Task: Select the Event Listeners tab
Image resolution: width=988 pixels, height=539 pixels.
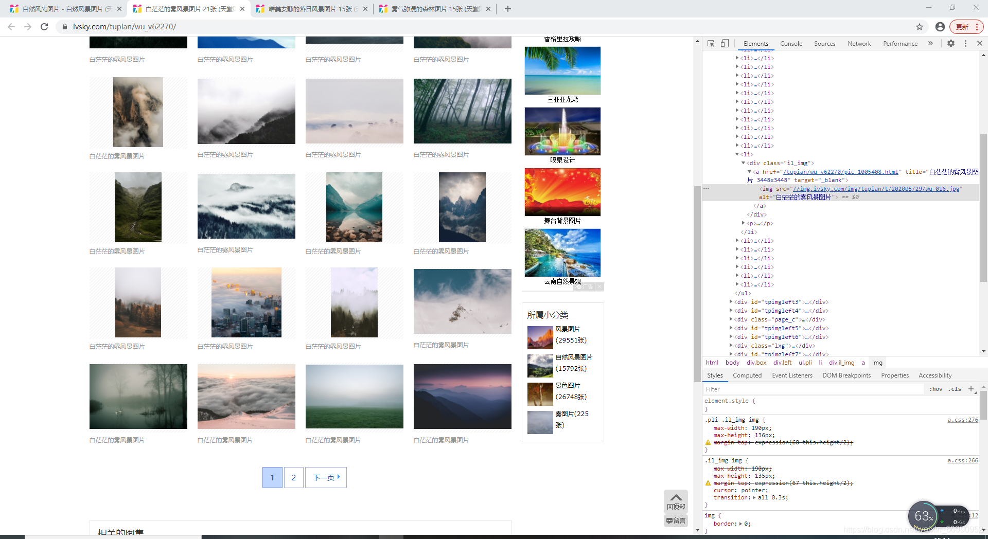Action: tap(792, 375)
